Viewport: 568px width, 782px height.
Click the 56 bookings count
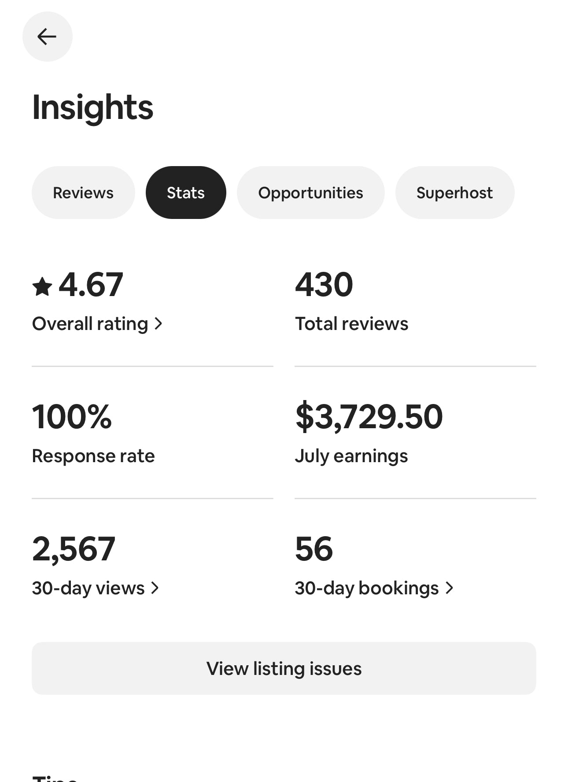tap(314, 549)
